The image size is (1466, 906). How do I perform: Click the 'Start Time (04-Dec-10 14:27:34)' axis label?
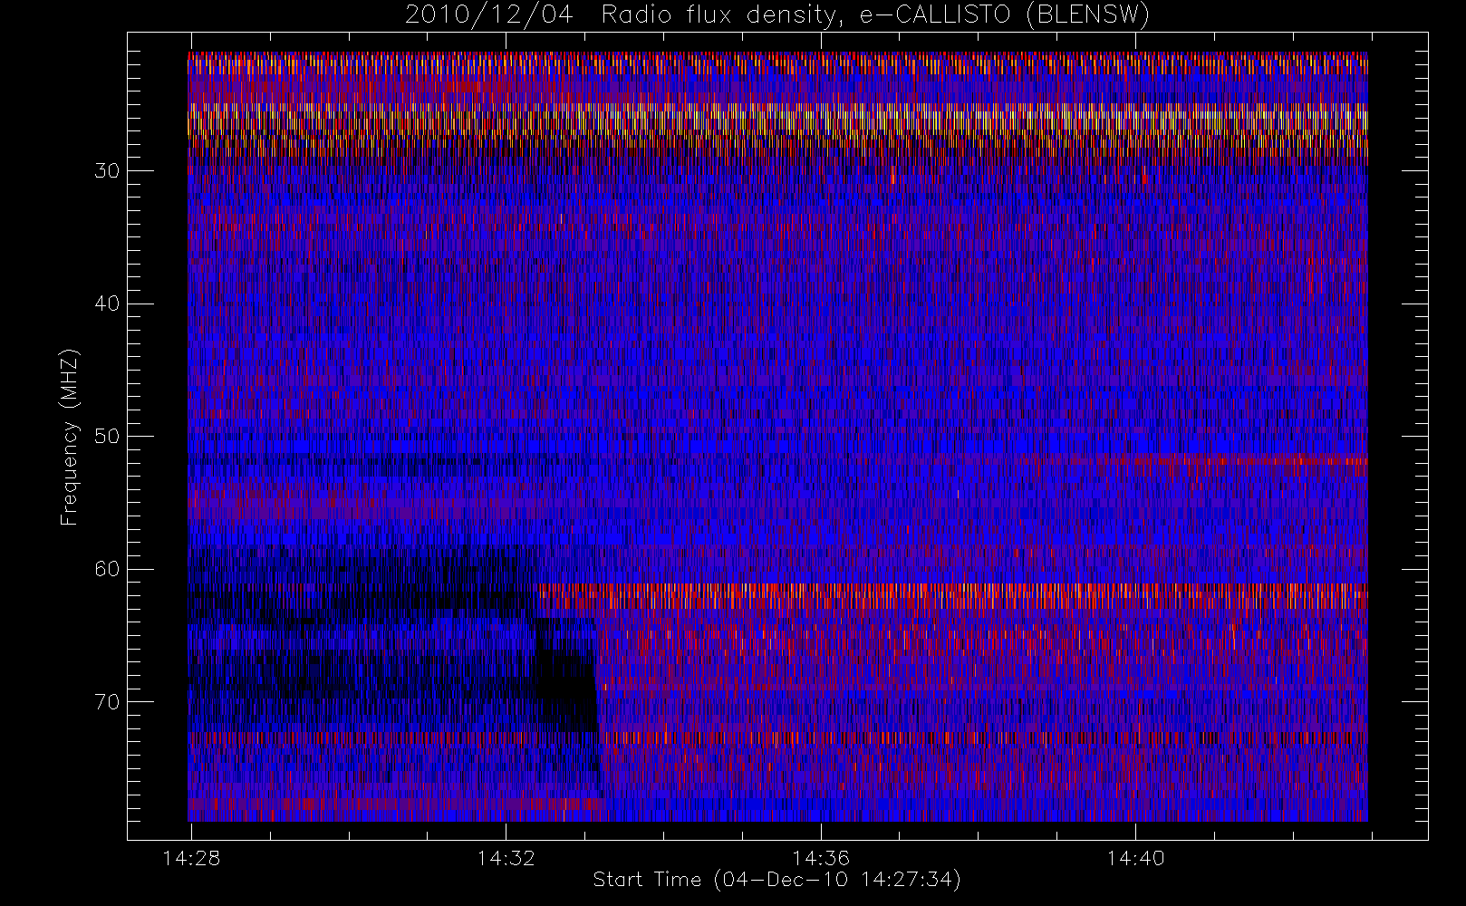point(776,880)
